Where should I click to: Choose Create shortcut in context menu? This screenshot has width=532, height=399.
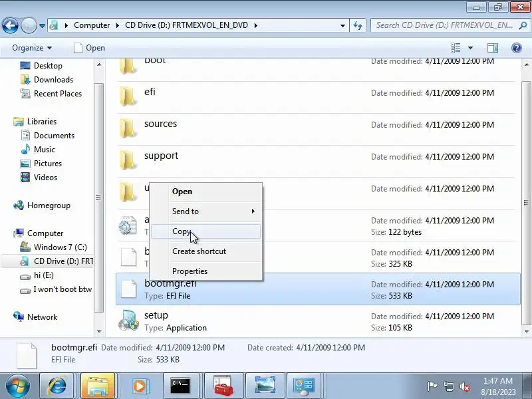206,251
